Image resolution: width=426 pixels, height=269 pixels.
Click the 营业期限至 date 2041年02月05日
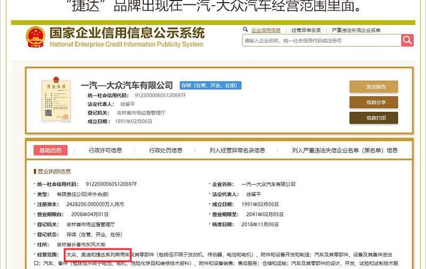click(x=265, y=214)
